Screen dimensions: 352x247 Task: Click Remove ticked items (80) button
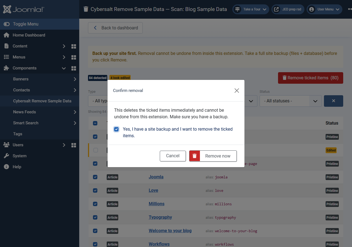point(310,78)
